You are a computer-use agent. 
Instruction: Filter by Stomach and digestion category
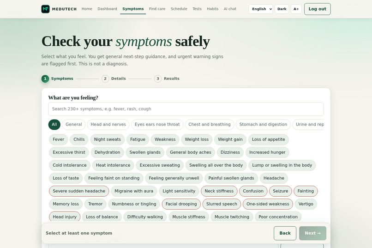[263, 124]
